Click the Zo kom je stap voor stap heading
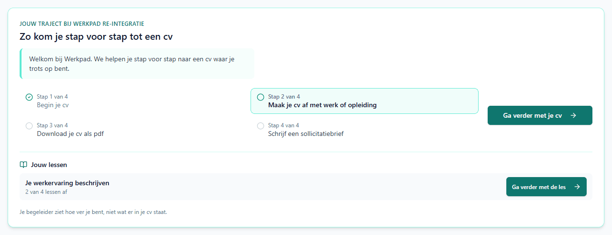This screenshot has width=612, height=235. [96, 36]
